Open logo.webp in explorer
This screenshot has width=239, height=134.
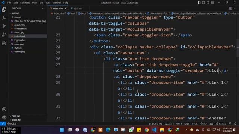point(19,40)
